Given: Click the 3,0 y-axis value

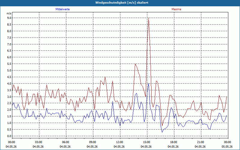Looking at the screenshot, I should pyautogui.click(x=9, y=97).
